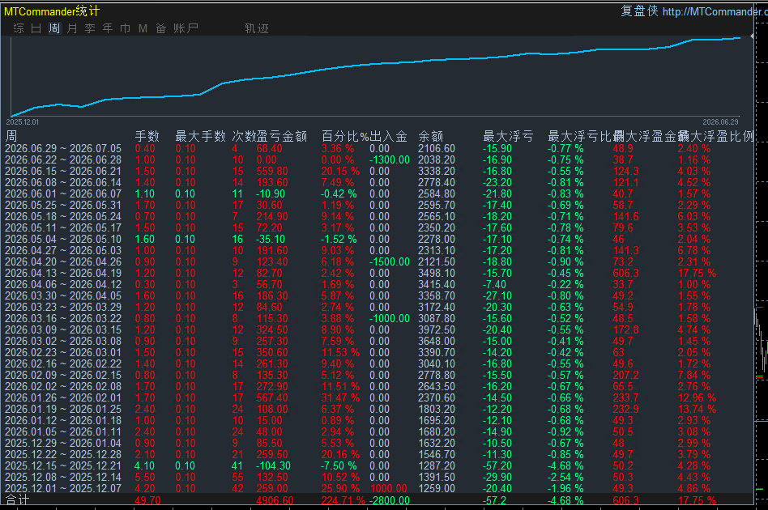Click the 55 trade count cell
This screenshot has width=768, height=510.
point(237,477)
